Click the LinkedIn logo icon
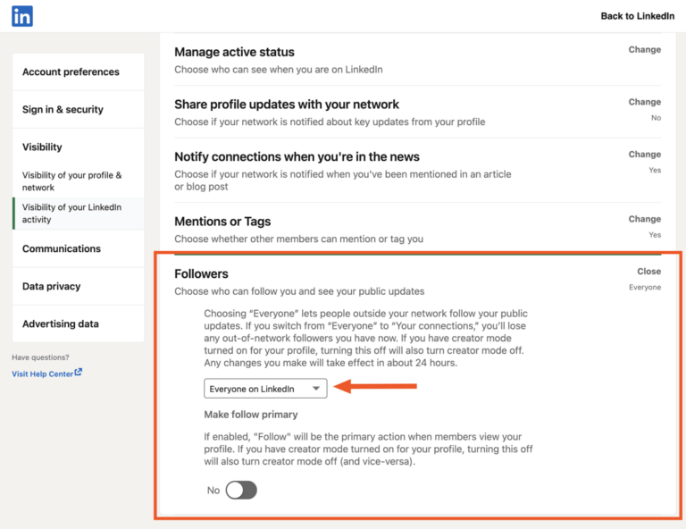Screen dimensions: 686x529 [x=22, y=15]
